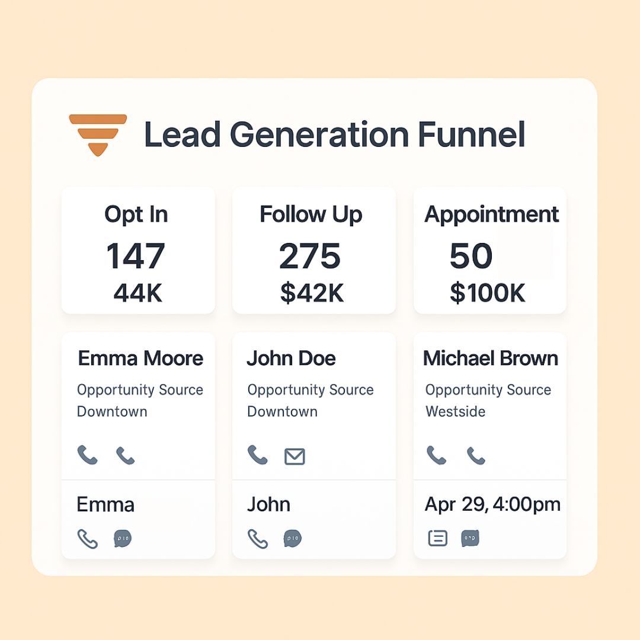
Task: Click the first phone icon on Emma Moore's card
Action: tap(87, 455)
